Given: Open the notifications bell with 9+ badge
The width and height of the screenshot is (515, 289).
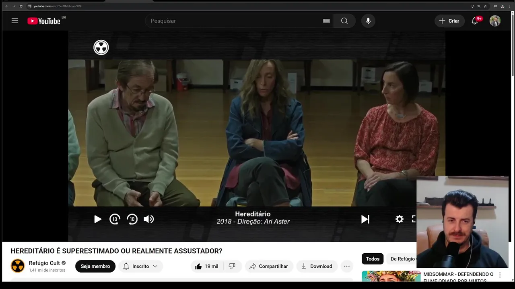Looking at the screenshot, I should pyautogui.click(x=475, y=21).
